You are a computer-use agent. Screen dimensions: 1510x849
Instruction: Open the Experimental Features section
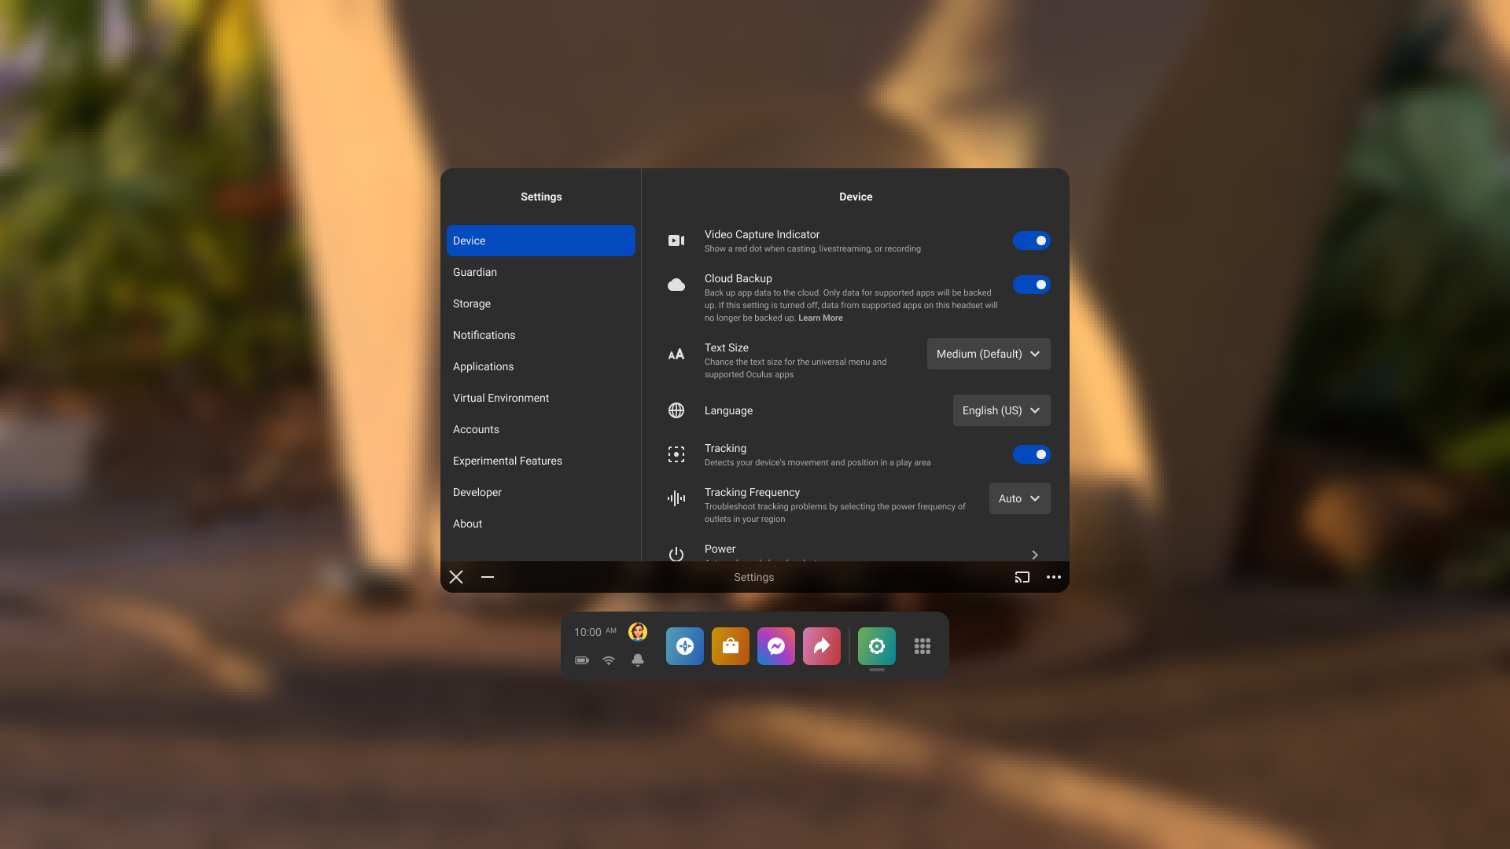click(x=507, y=460)
